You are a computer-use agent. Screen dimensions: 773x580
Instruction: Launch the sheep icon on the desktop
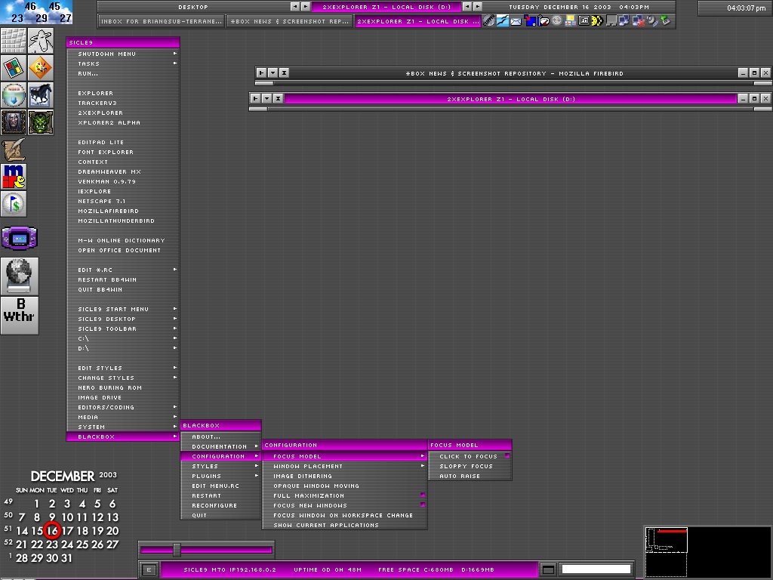click(41, 41)
